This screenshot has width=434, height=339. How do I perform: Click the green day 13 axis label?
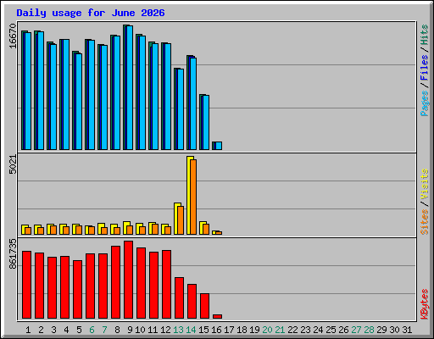[x=178, y=330]
